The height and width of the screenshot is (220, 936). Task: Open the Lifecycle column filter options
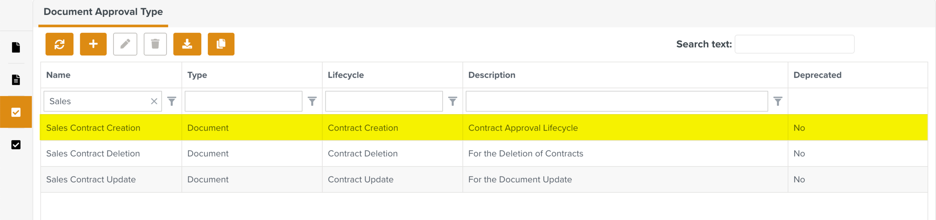pos(452,101)
